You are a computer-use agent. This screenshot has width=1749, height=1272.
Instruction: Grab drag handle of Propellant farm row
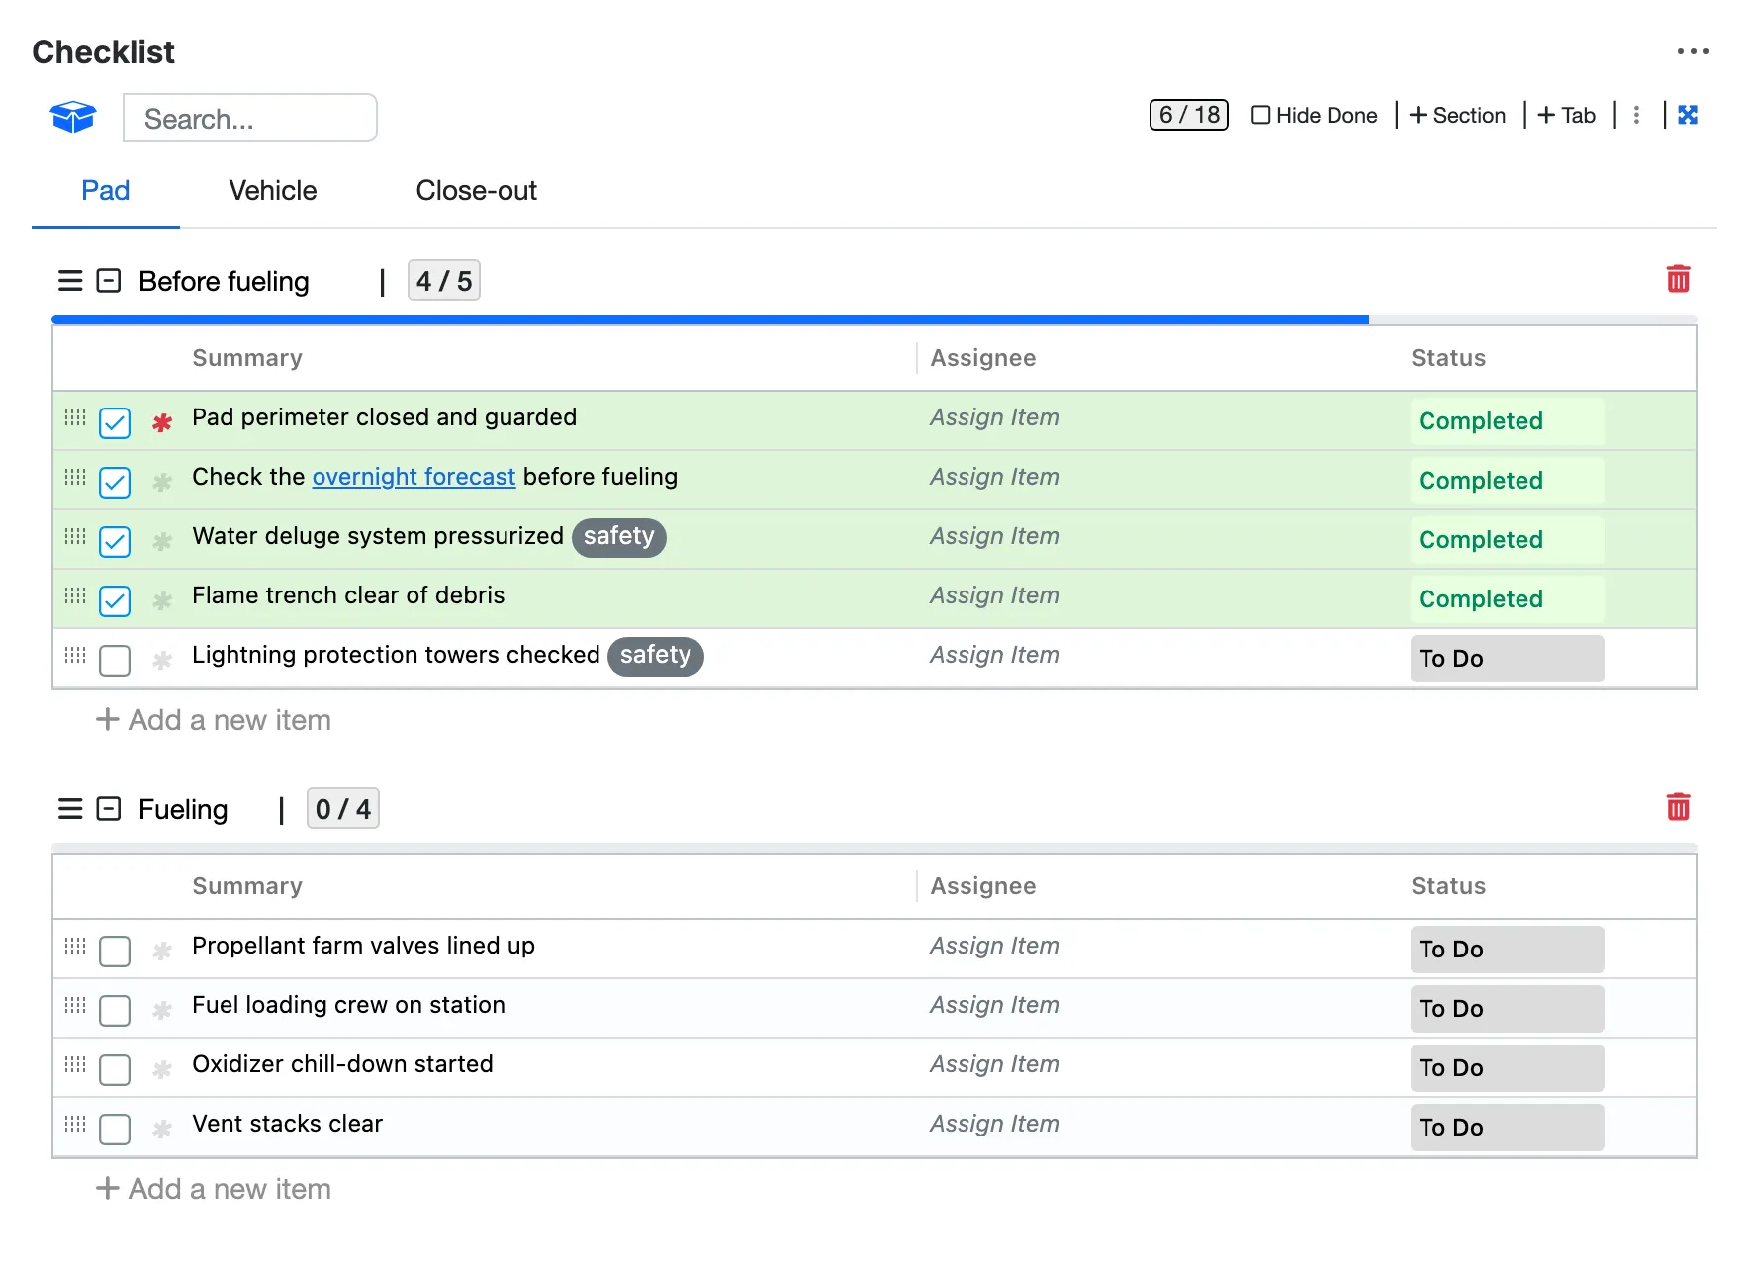[x=75, y=946]
